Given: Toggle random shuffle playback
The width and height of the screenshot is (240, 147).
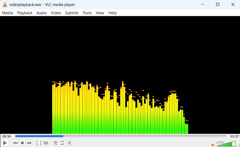Looking at the screenshot, I should [69, 143].
